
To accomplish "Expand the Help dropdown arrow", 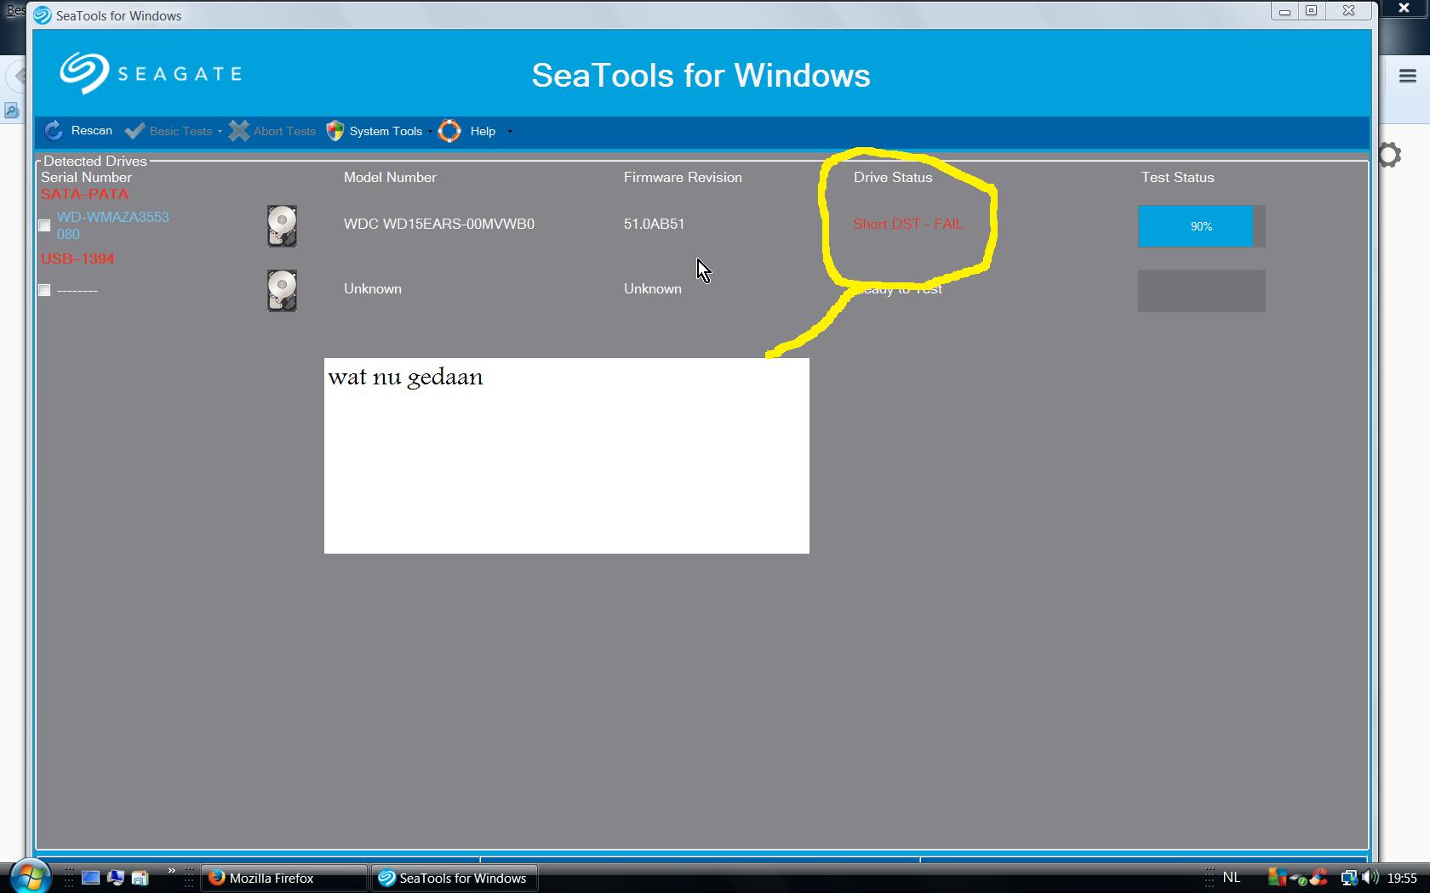I will [510, 132].
